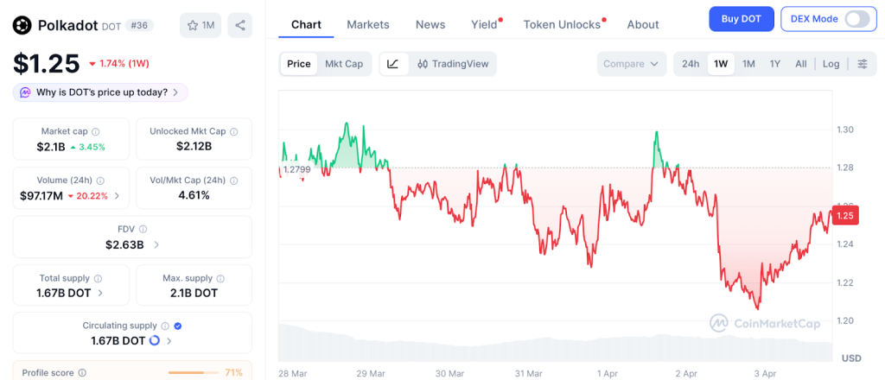Click the share icon button
Viewport: 885px width, 380px height.
point(239,25)
